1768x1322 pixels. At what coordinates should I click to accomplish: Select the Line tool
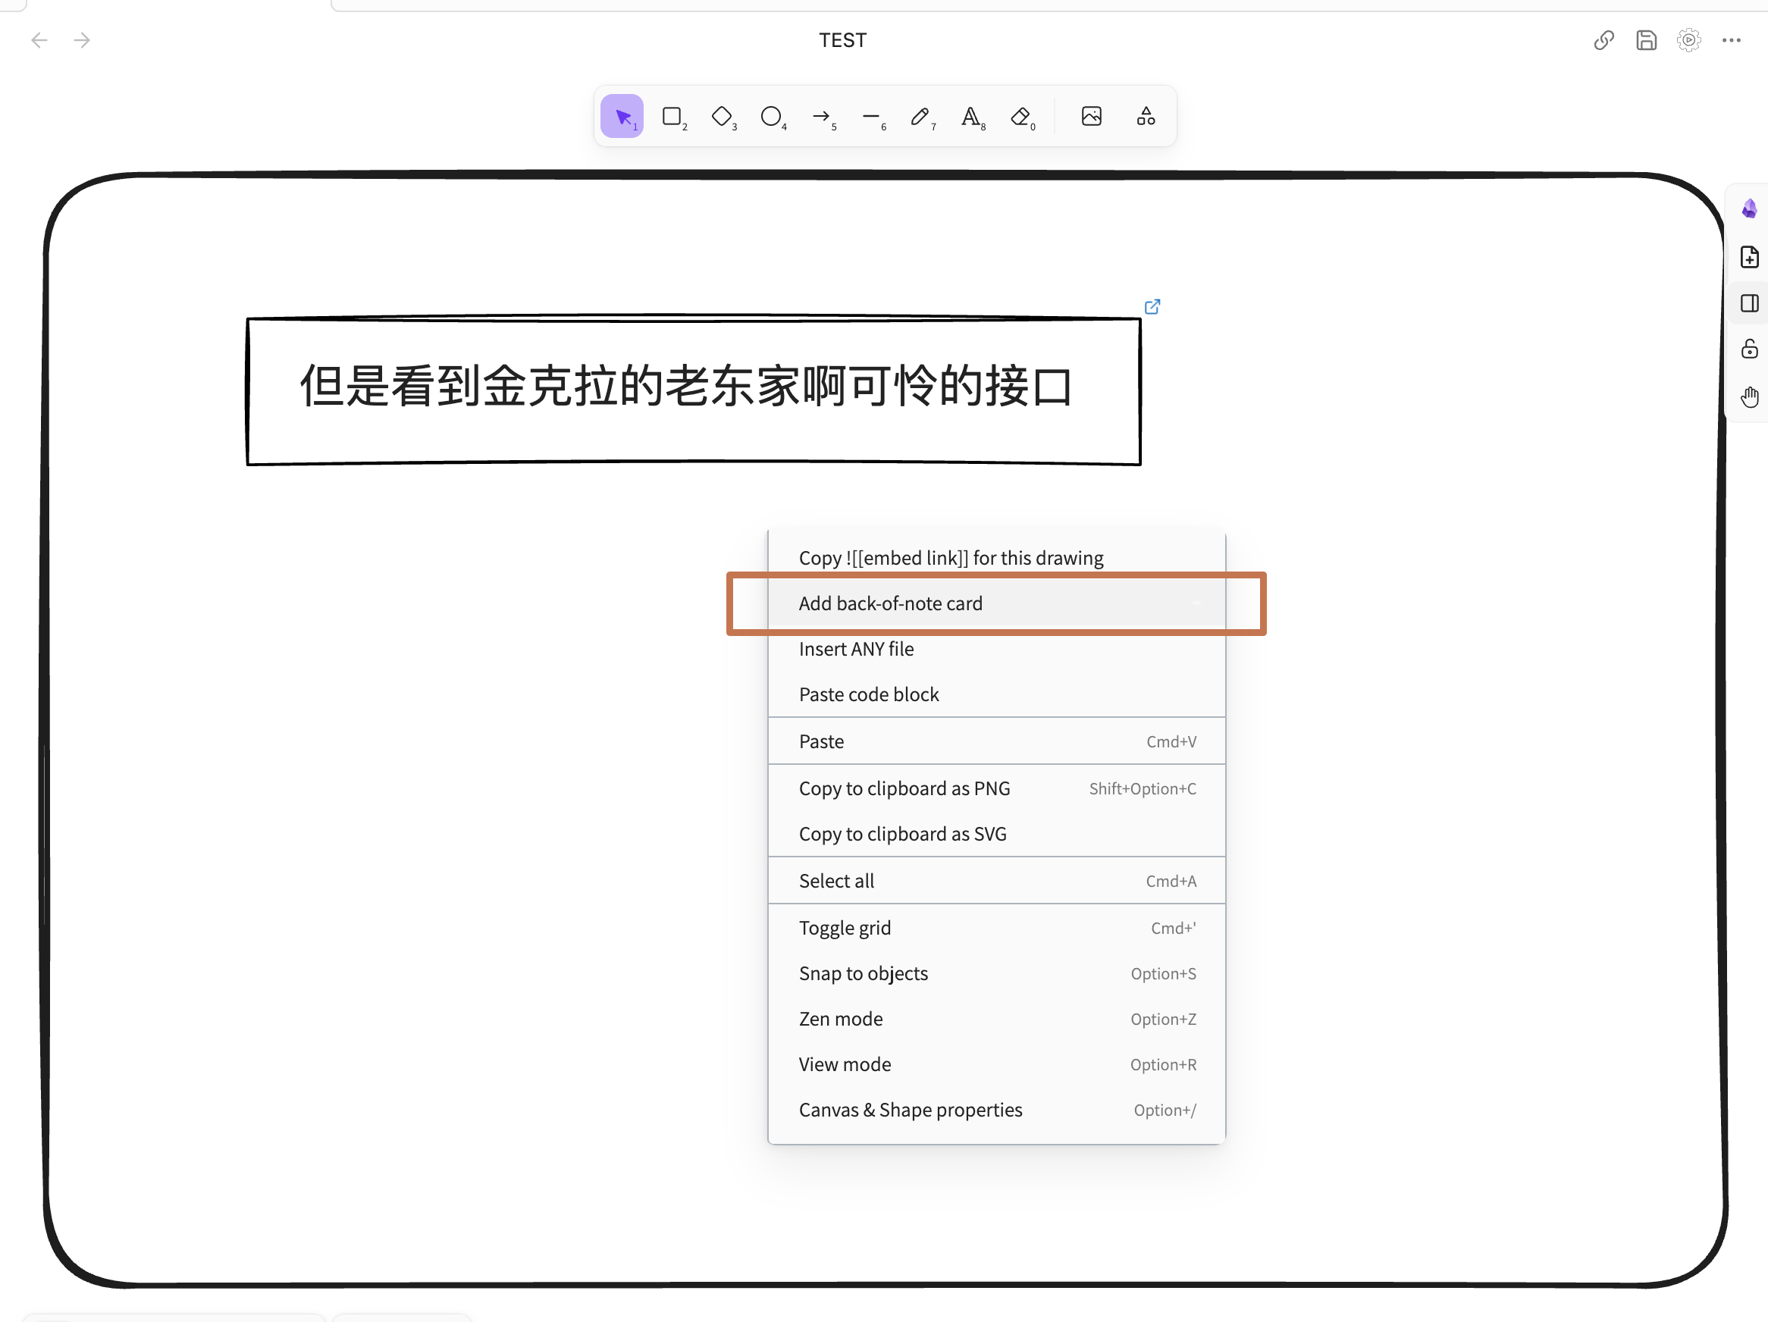870,117
